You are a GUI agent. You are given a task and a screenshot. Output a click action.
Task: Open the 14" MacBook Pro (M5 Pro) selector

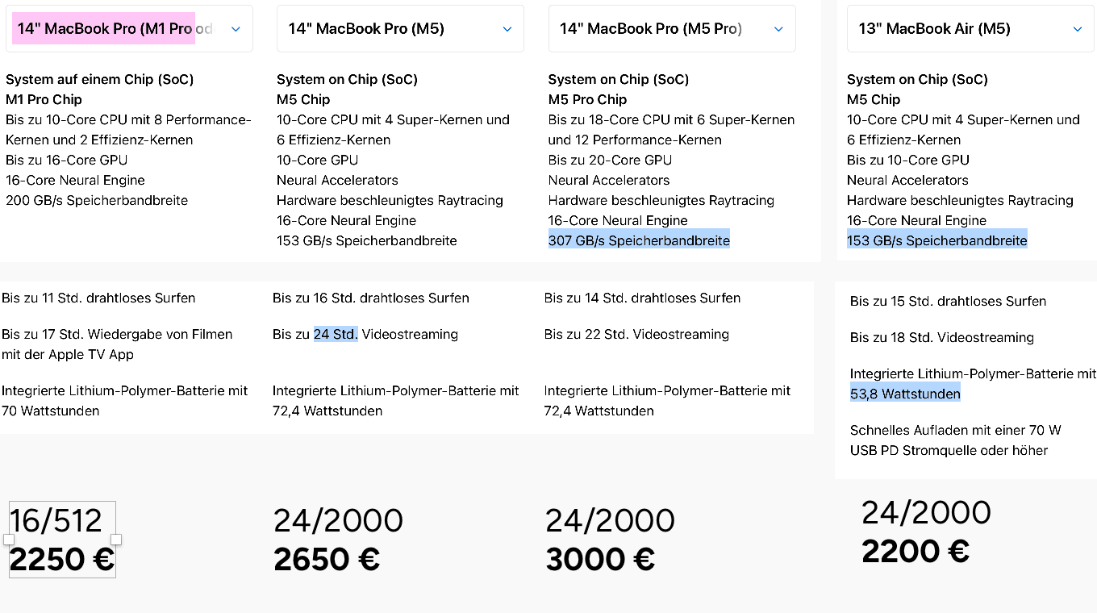click(671, 29)
